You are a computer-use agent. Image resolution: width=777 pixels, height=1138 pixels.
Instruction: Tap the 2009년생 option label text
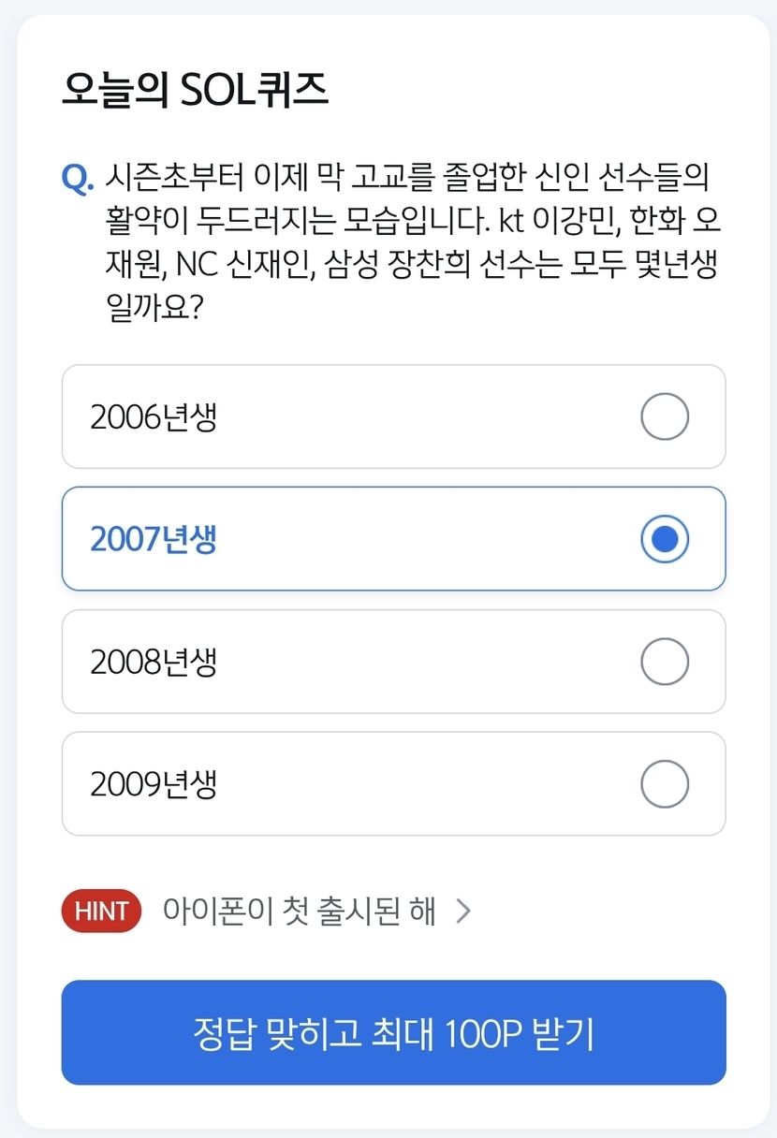(154, 784)
